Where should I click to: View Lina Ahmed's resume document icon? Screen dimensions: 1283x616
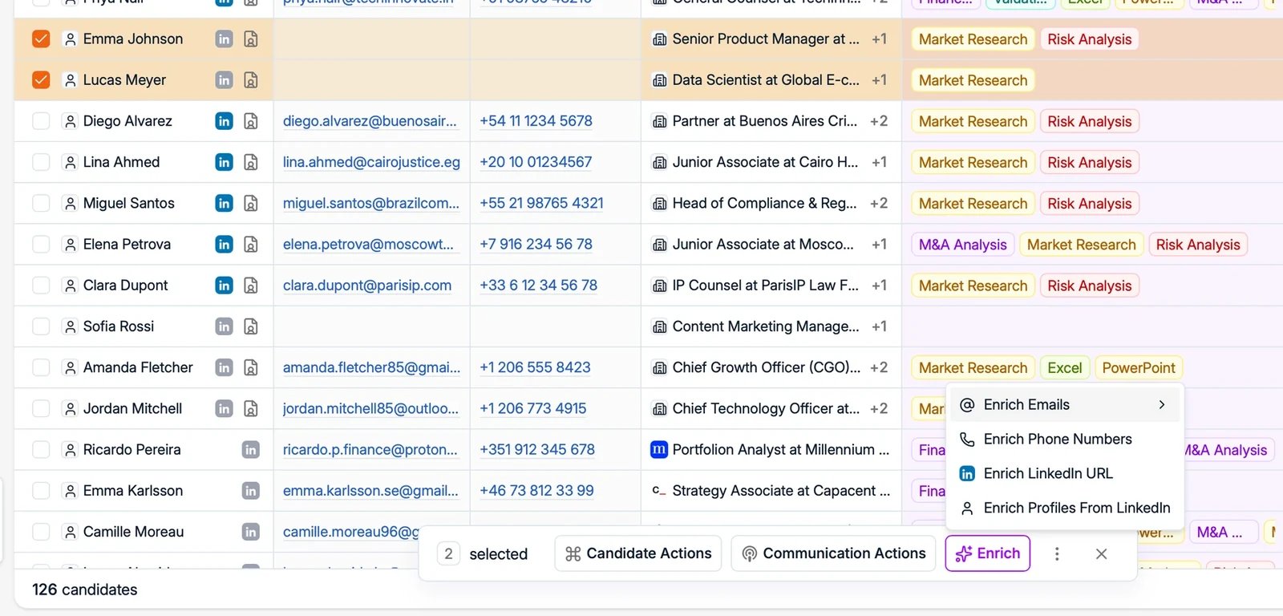[x=251, y=162]
